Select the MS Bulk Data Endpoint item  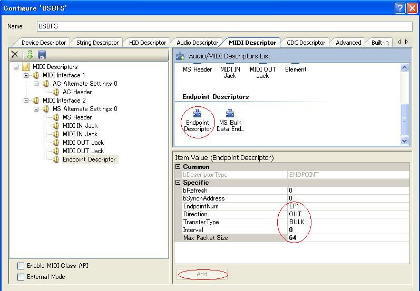coord(230,121)
